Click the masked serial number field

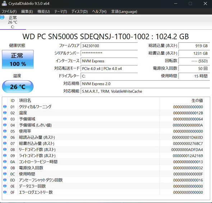click(x=109, y=53)
